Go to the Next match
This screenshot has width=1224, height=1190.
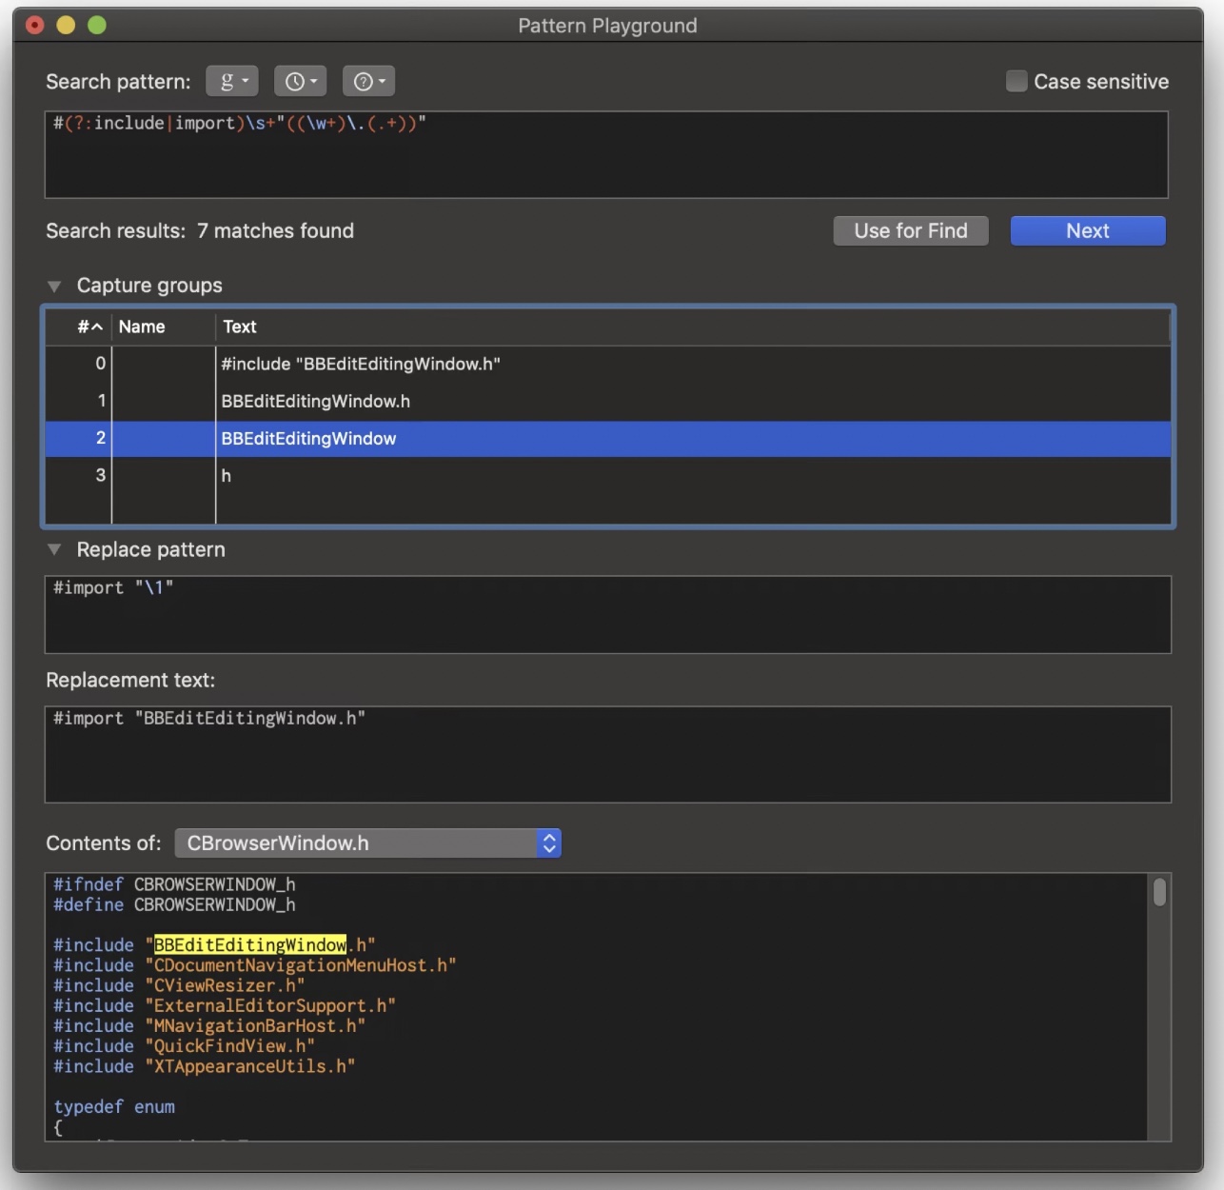1087,231
